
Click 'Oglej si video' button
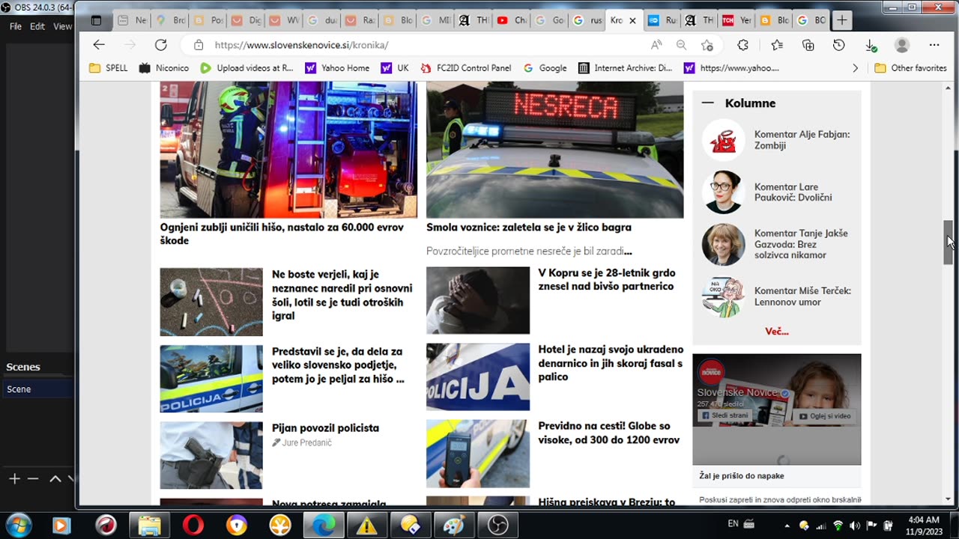point(824,415)
